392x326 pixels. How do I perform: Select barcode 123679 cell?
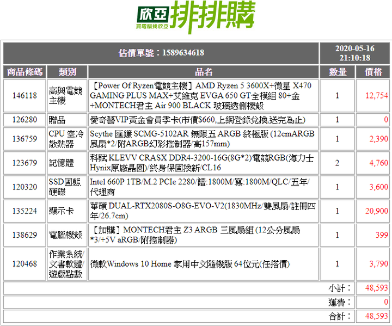pos(24,163)
